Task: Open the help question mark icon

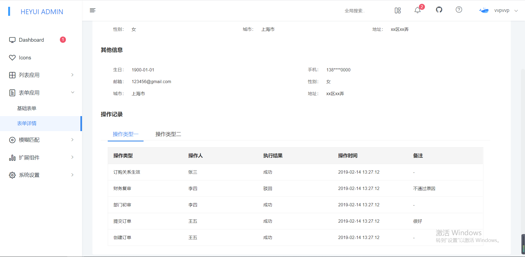Action: 459,10
